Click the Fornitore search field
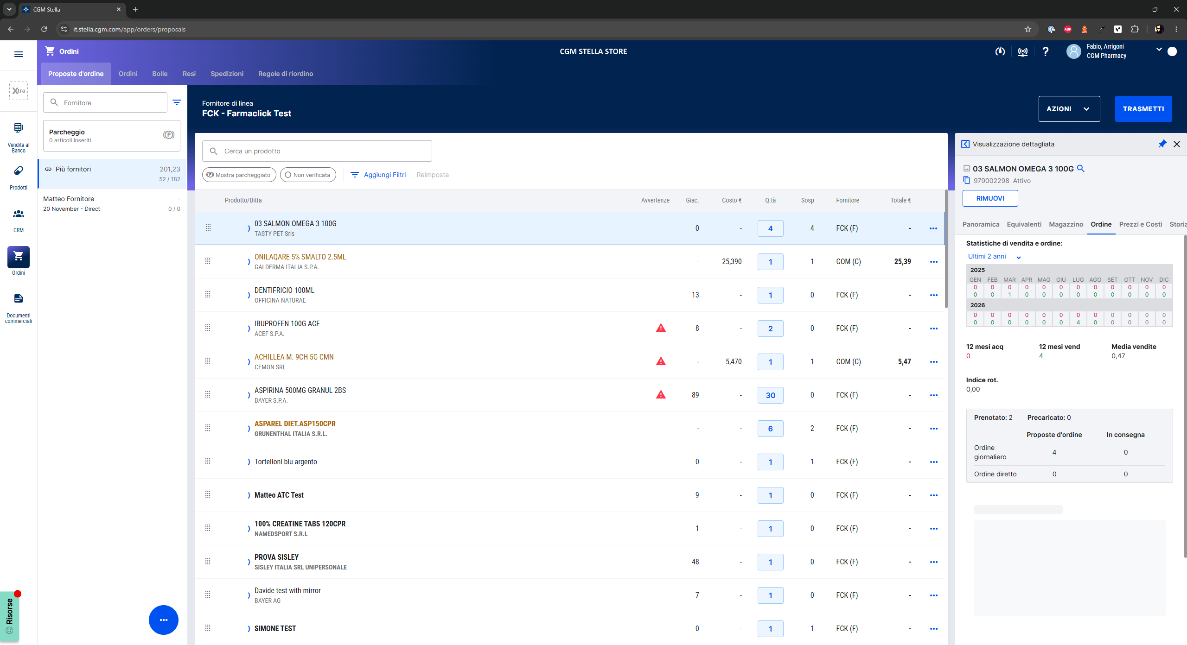1187x645 pixels. tap(105, 102)
